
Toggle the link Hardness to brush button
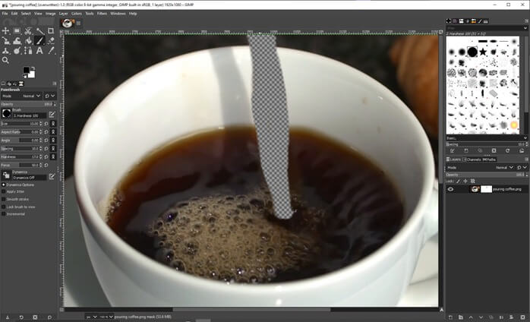coord(53,156)
